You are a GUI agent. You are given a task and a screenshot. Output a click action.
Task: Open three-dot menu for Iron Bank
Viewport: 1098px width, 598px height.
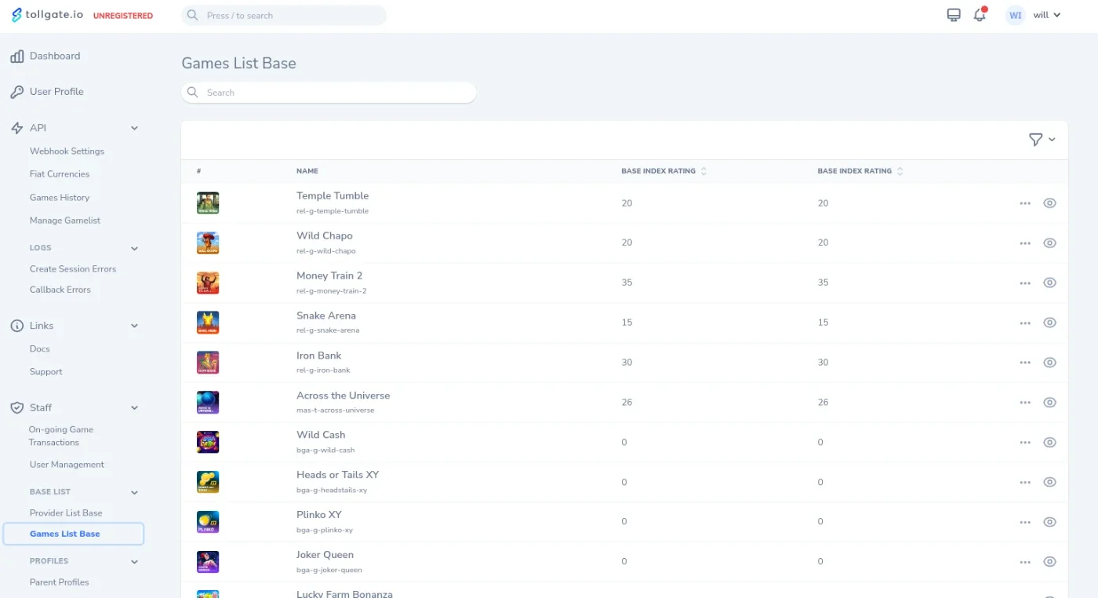pos(1025,363)
